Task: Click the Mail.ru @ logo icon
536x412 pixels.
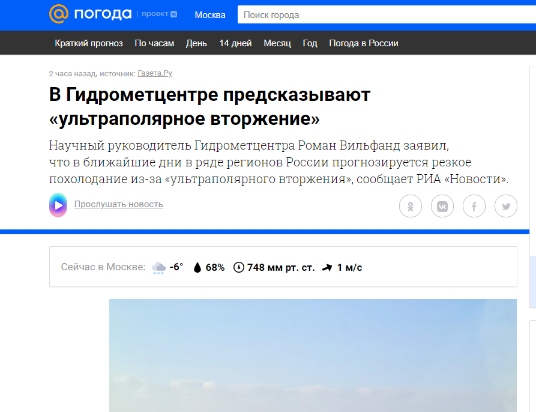Action: coord(58,14)
